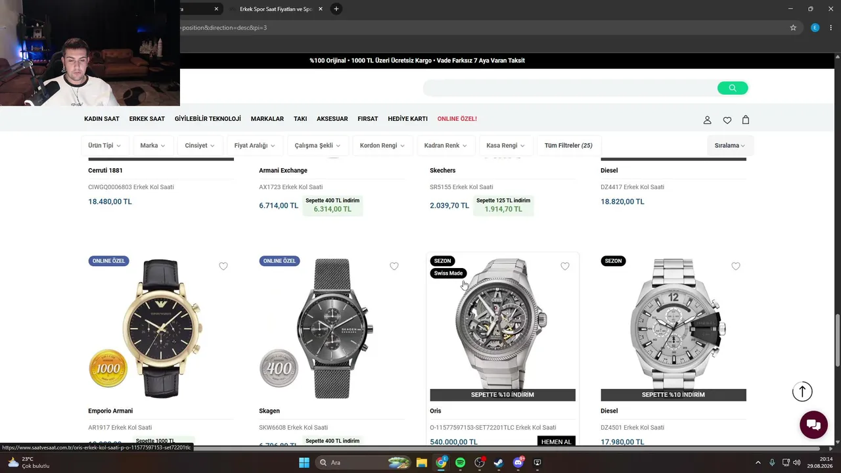The width and height of the screenshot is (841, 473).
Task: Open the ERKEK SAAT menu
Action: [x=147, y=119]
